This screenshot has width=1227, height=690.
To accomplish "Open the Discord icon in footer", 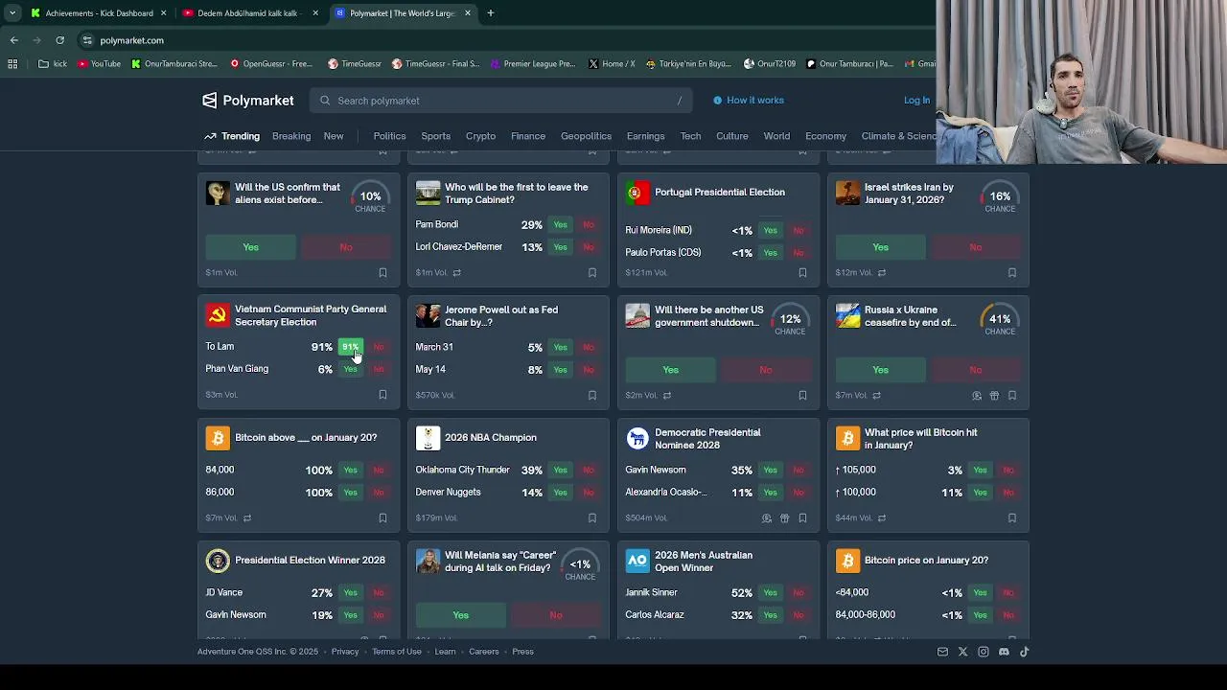I will tap(1004, 652).
